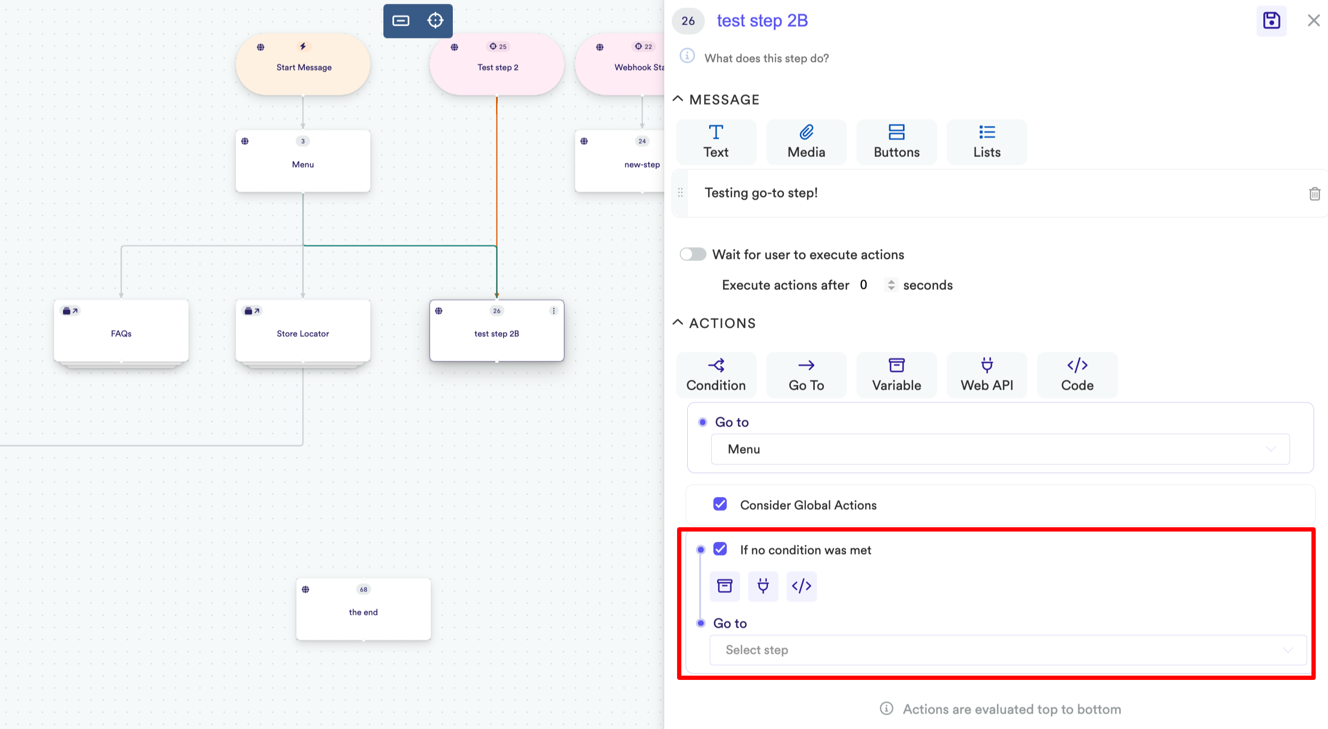The width and height of the screenshot is (1328, 729).
Task: Adjust the seconds stepper arrows
Action: [891, 285]
